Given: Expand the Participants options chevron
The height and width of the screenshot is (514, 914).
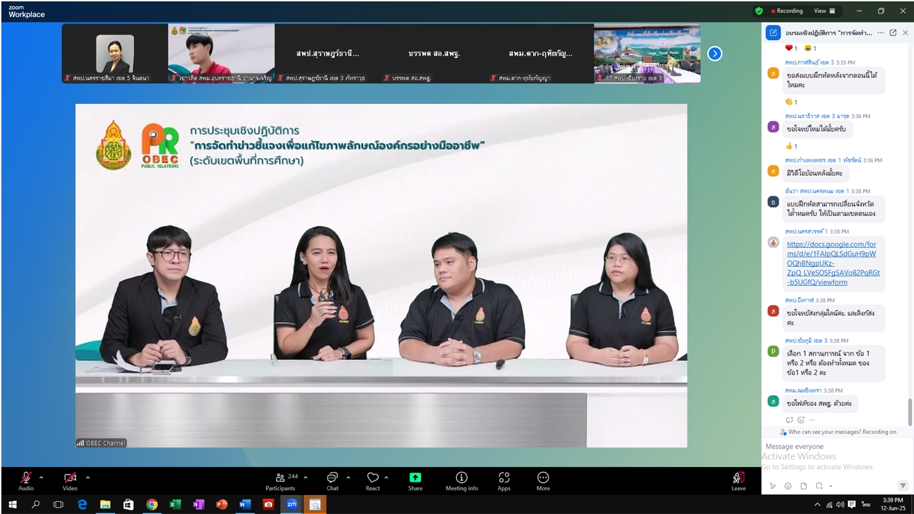Looking at the screenshot, I should pos(305,477).
